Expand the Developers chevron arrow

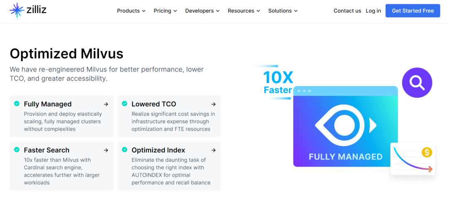pyautogui.click(x=217, y=11)
